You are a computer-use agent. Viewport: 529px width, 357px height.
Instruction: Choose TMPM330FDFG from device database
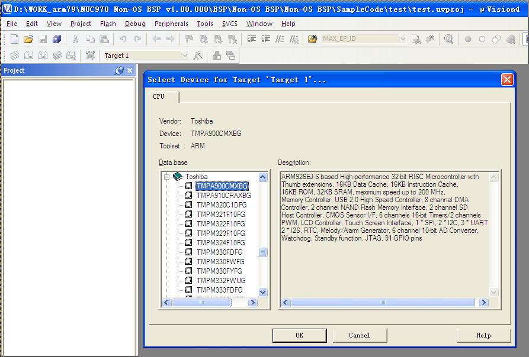click(219, 252)
